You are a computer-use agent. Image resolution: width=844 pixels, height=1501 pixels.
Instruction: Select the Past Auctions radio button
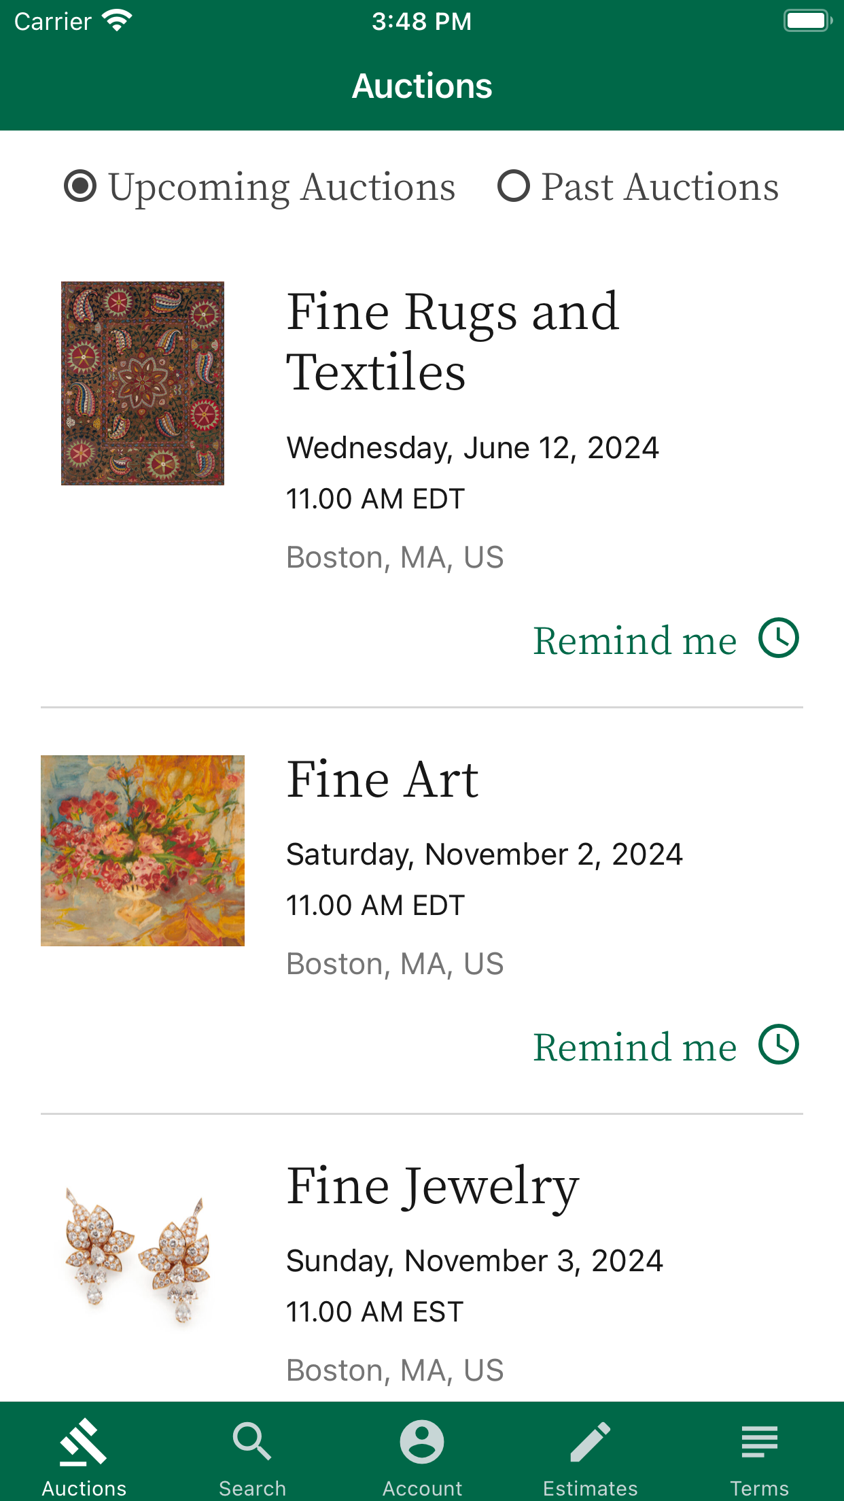(x=514, y=186)
